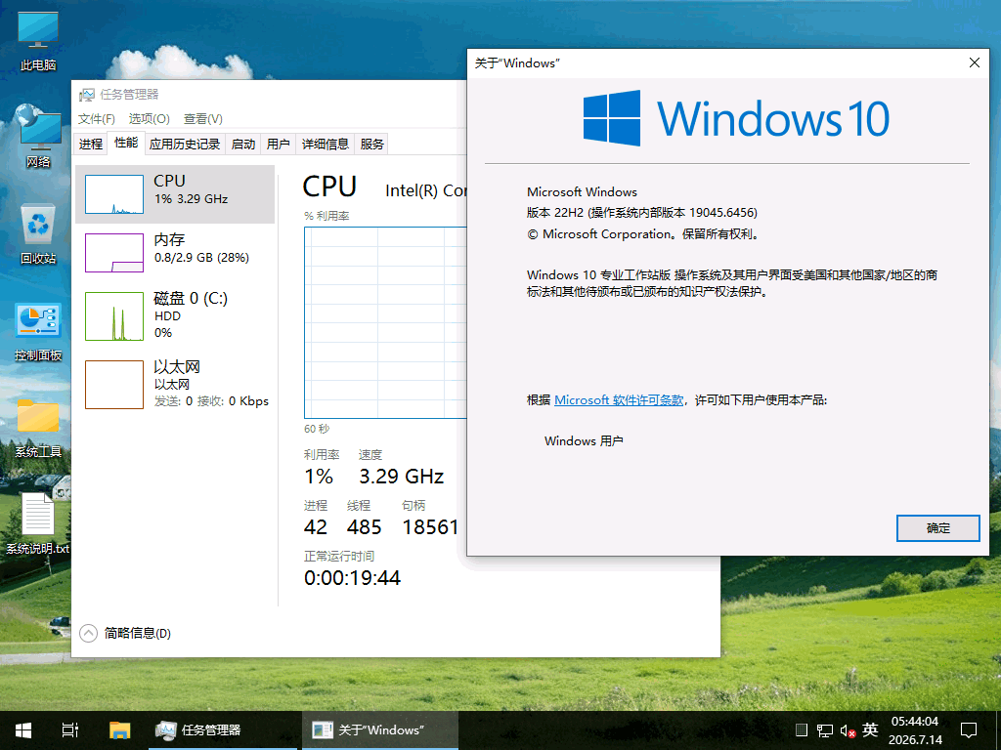
Task: Switch to 任务管理器 taskbar button
Action: pyautogui.click(x=223, y=730)
